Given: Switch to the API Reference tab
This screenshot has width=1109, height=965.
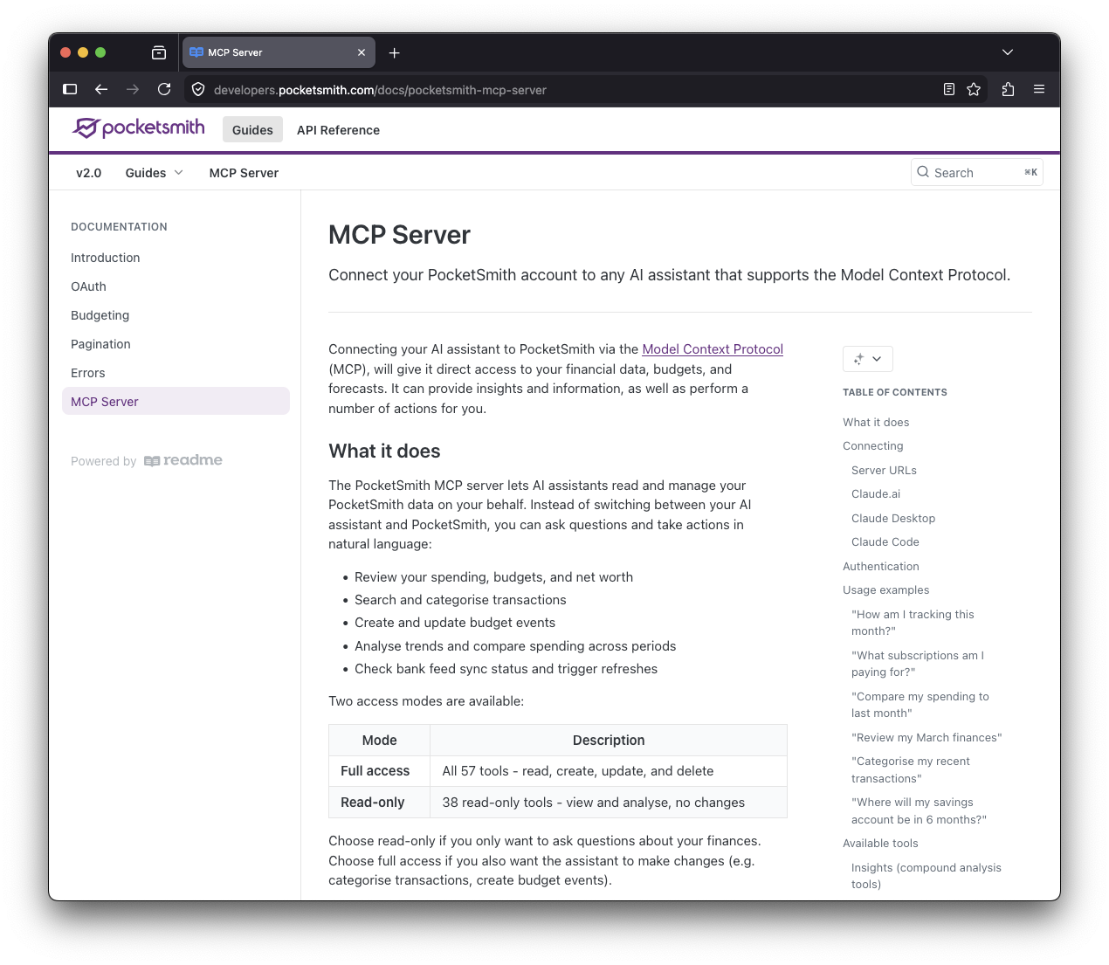Looking at the screenshot, I should point(338,130).
